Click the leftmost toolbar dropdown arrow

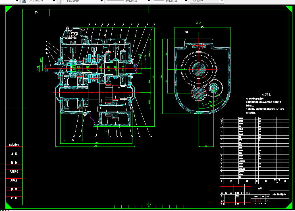[x=17, y=1]
